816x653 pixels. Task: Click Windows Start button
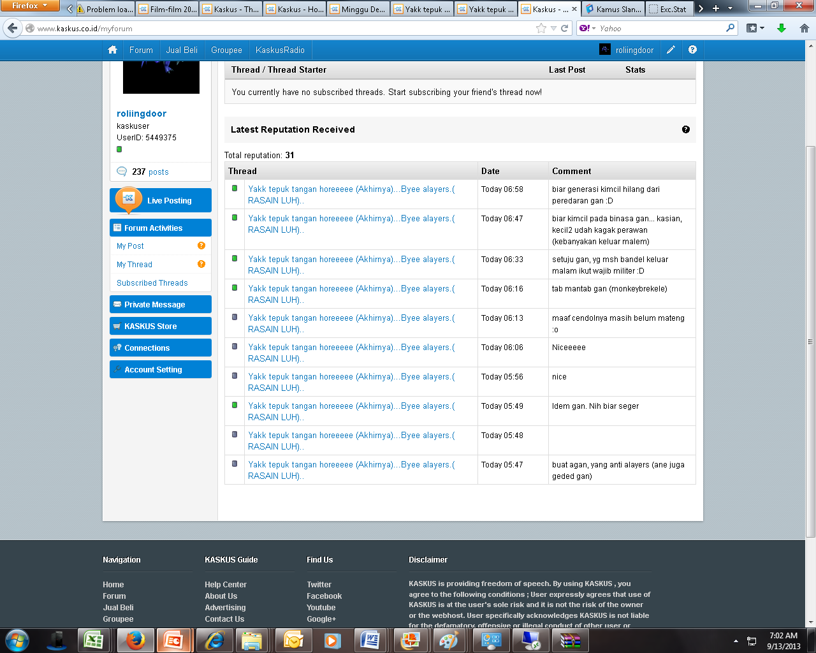point(17,640)
